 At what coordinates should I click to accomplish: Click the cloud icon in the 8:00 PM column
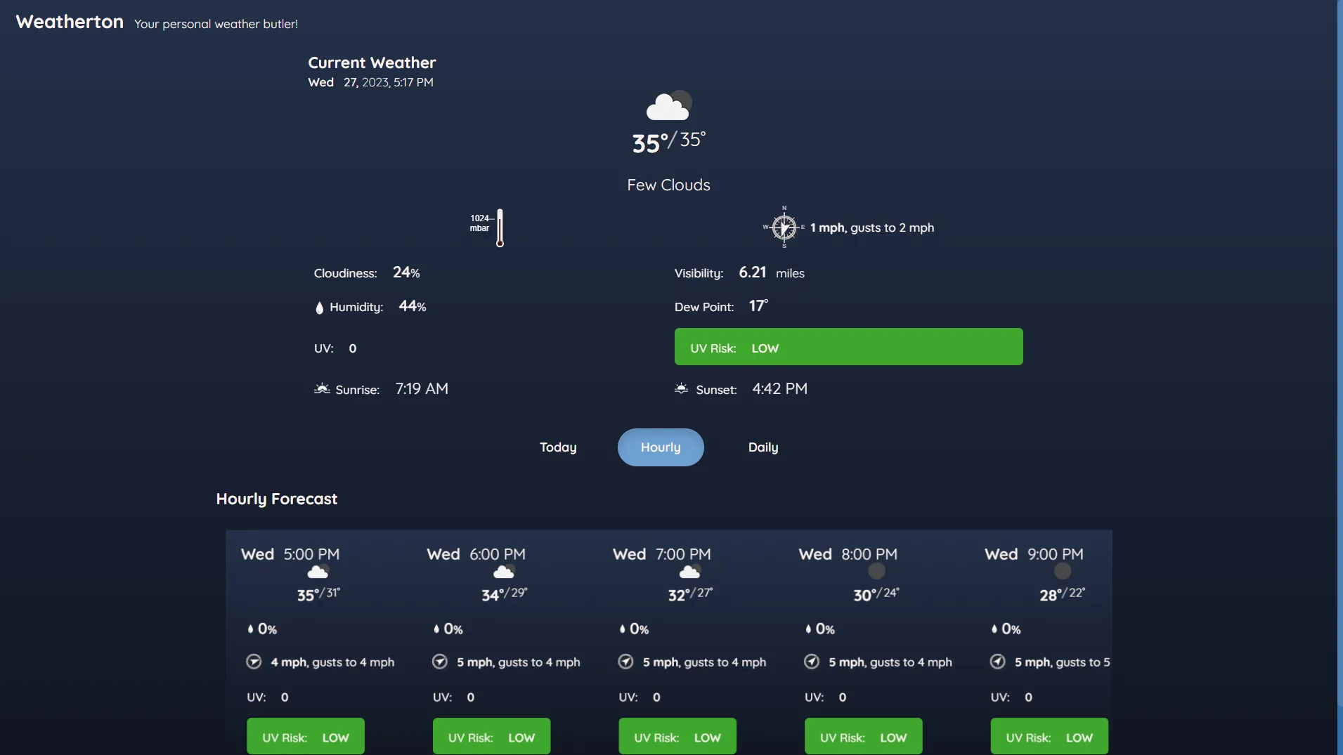tap(875, 570)
